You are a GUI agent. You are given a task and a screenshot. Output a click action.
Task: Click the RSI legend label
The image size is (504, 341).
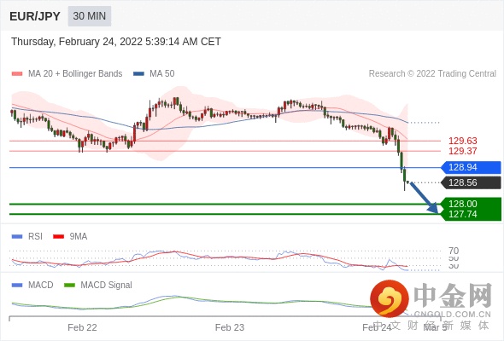click(35, 237)
